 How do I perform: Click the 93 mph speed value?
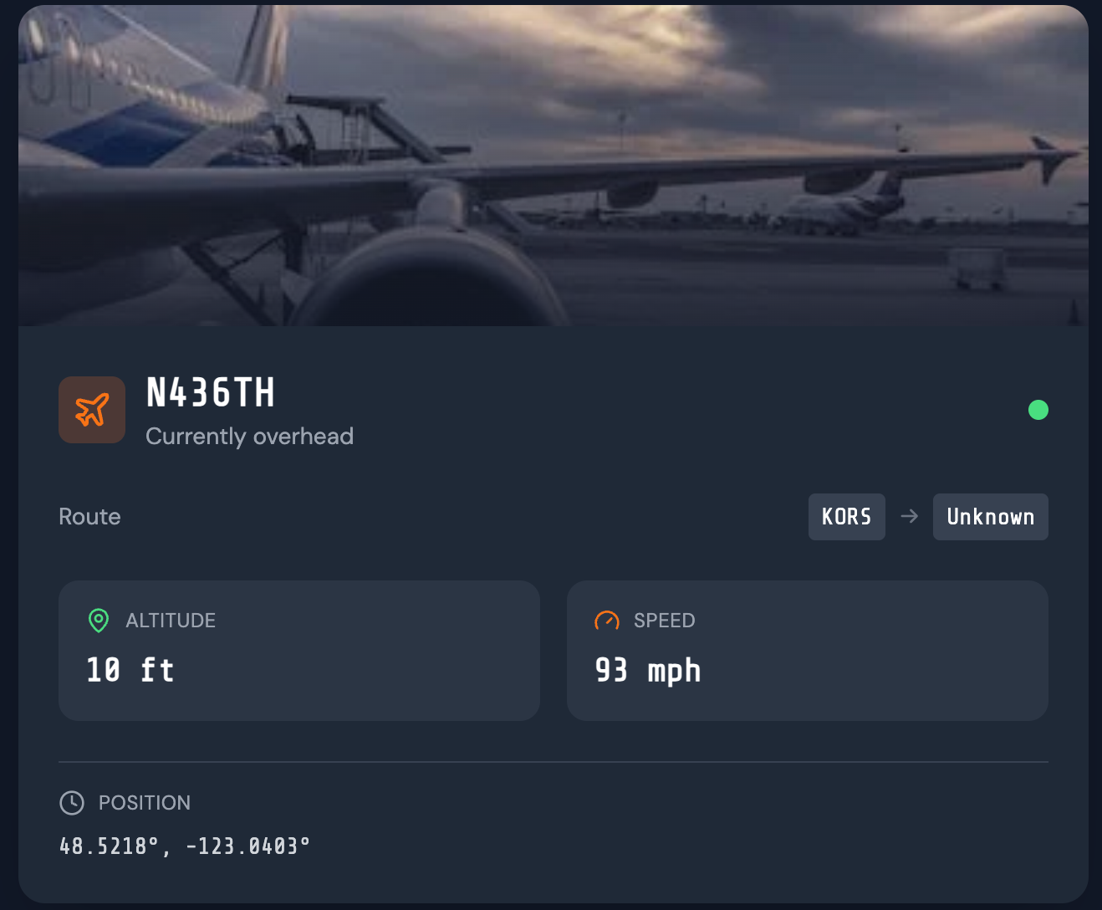648,671
